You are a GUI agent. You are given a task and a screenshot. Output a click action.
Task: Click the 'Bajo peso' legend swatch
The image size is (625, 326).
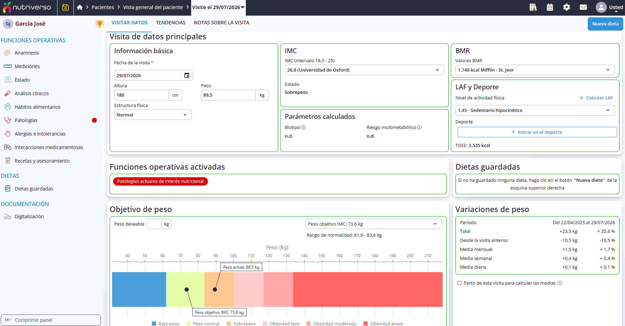(x=154, y=324)
